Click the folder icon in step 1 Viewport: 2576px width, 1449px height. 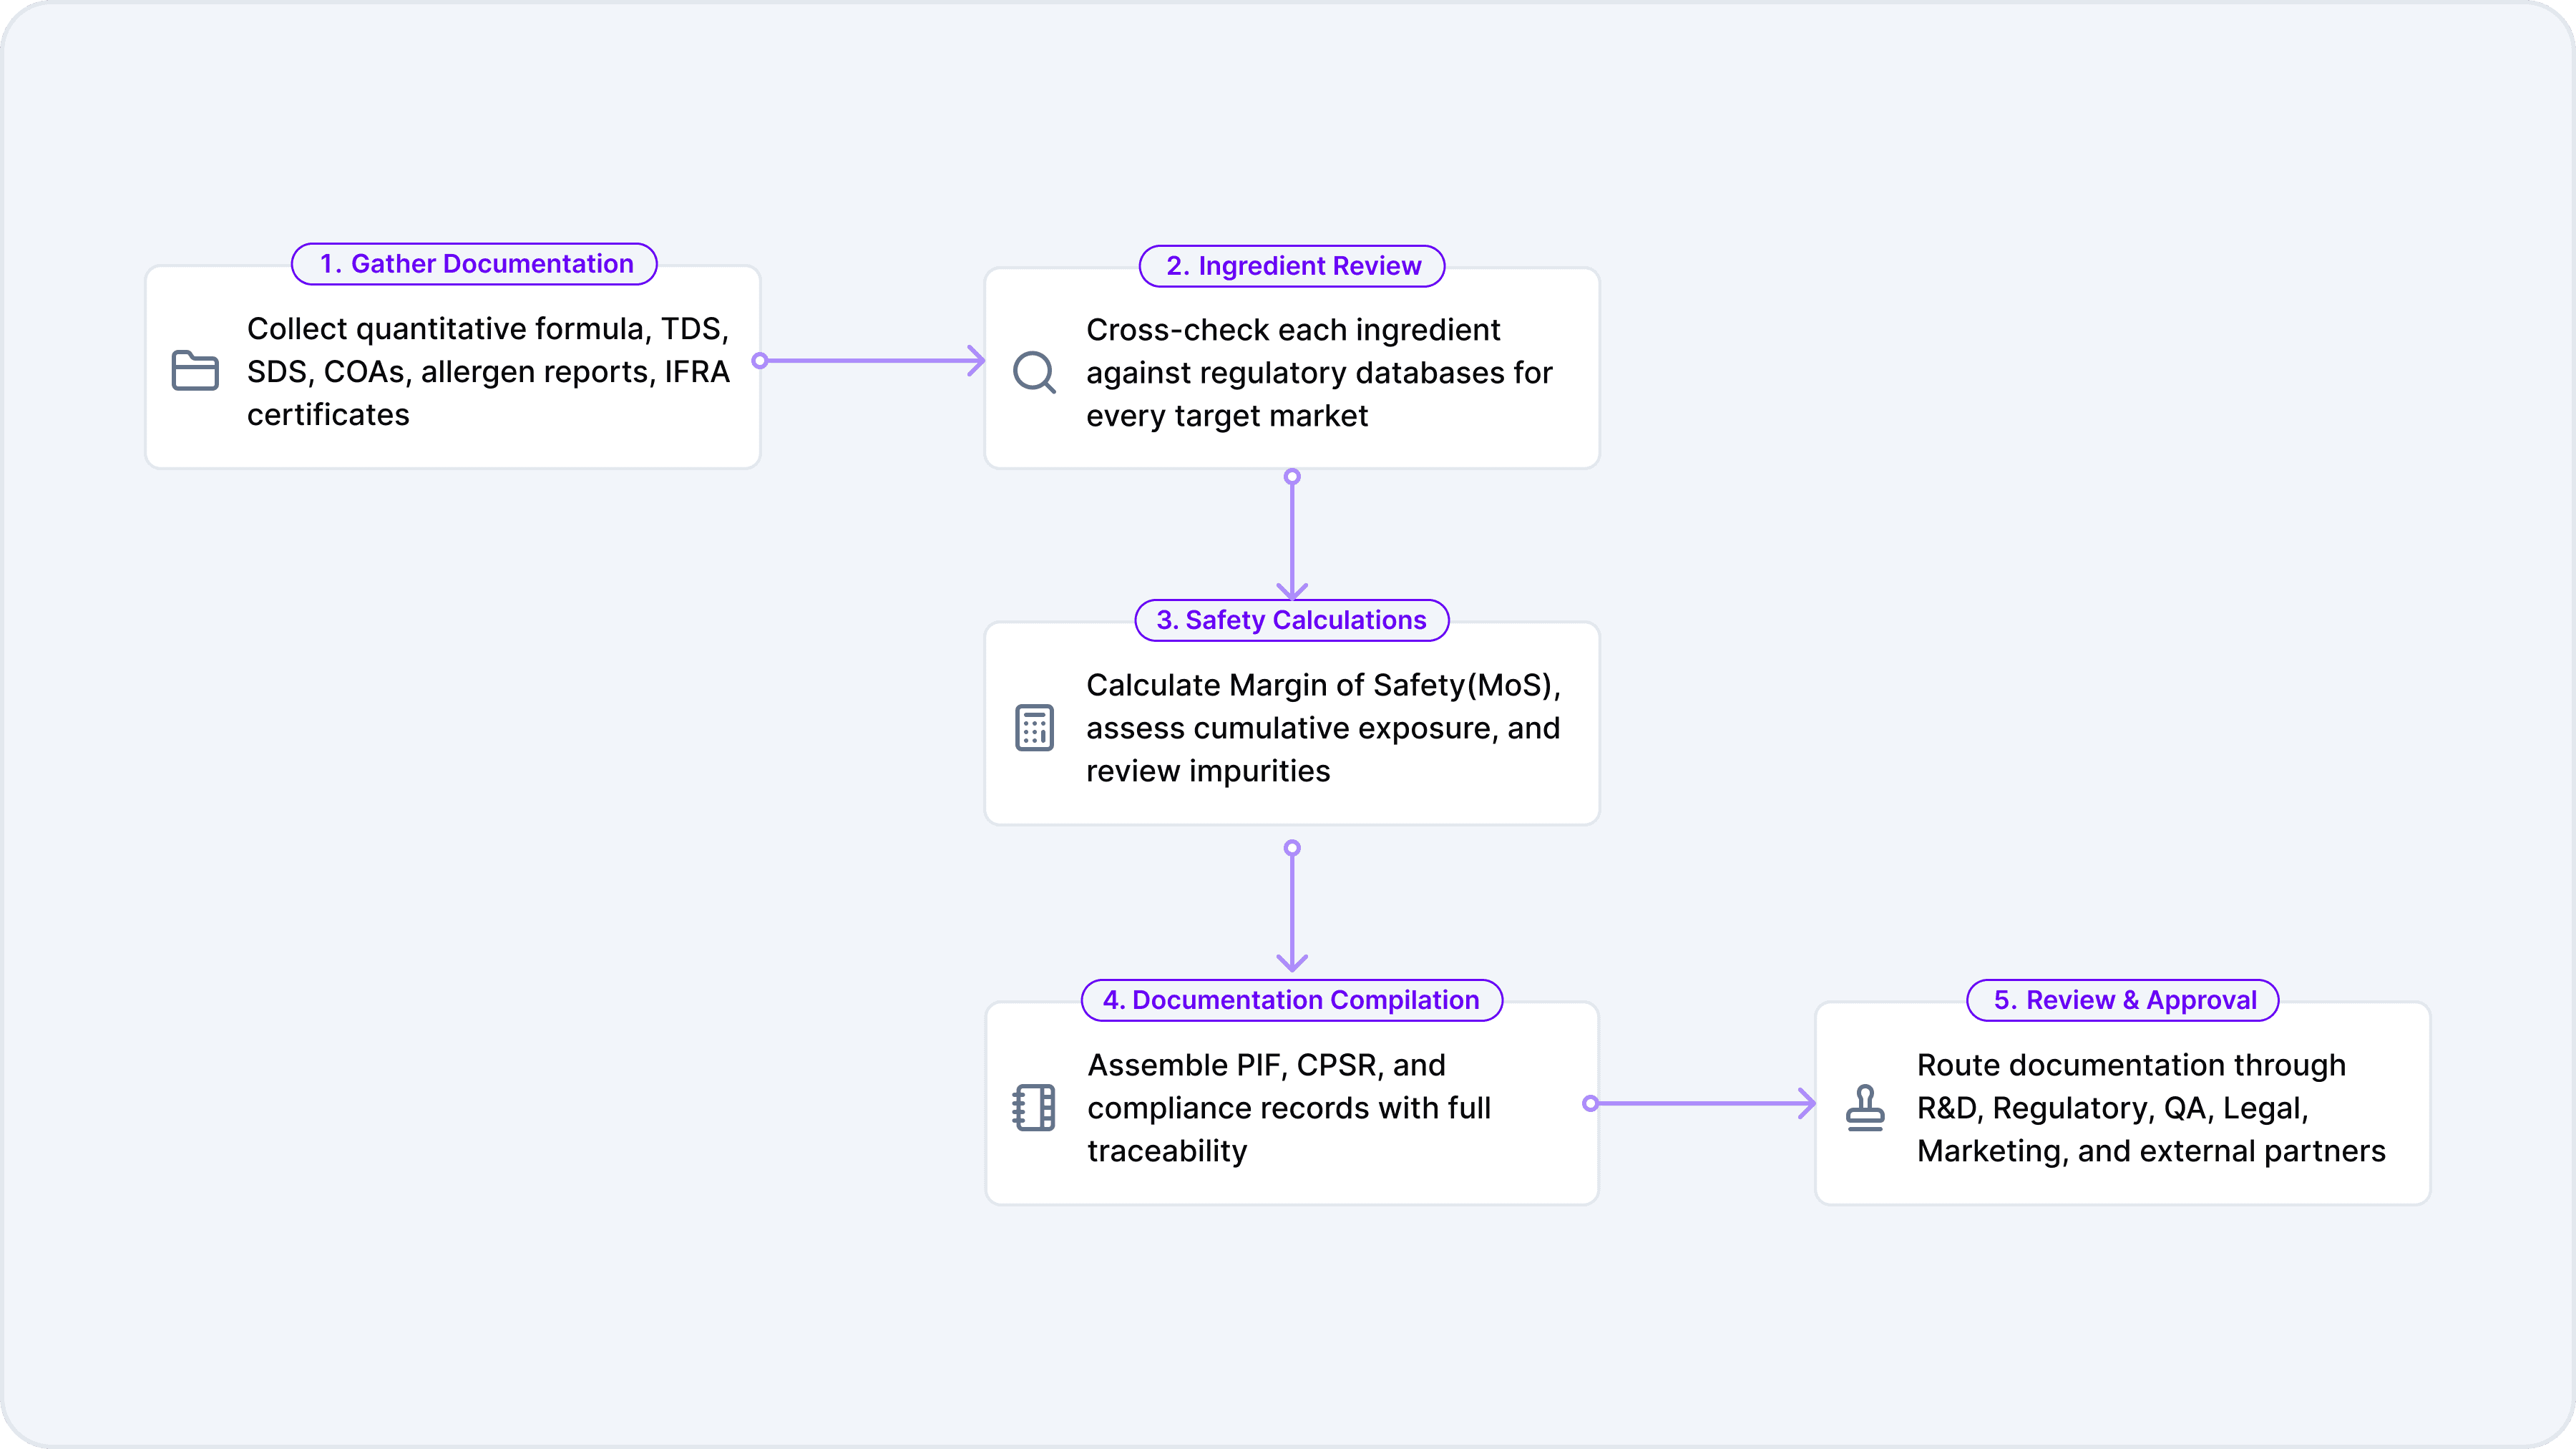[x=195, y=370]
